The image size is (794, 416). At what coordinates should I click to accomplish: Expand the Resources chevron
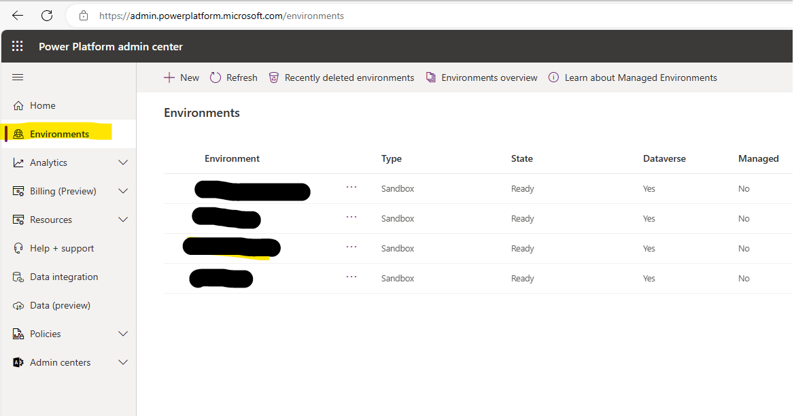[123, 220]
